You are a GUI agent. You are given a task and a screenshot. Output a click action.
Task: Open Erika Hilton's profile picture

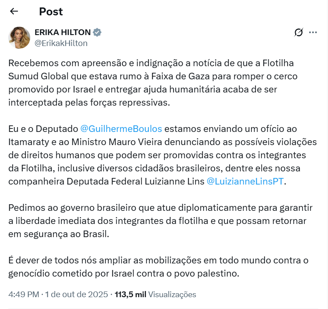point(19,38)
